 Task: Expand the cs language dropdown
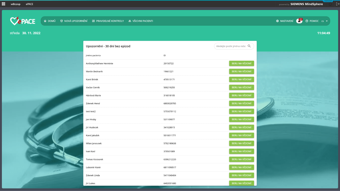tap(324, 21)
